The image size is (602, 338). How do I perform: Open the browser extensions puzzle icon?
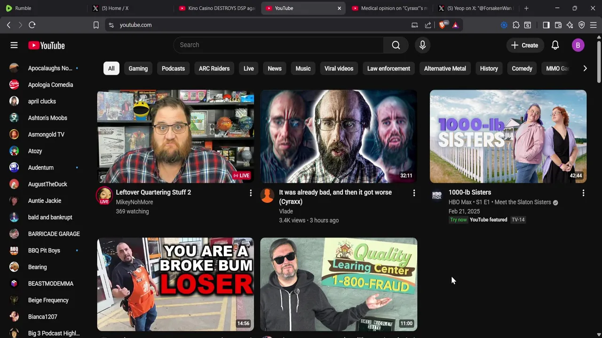click(516, 25)
